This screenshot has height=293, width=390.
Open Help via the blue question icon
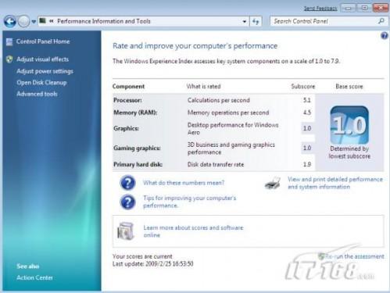tap(384, 36)
